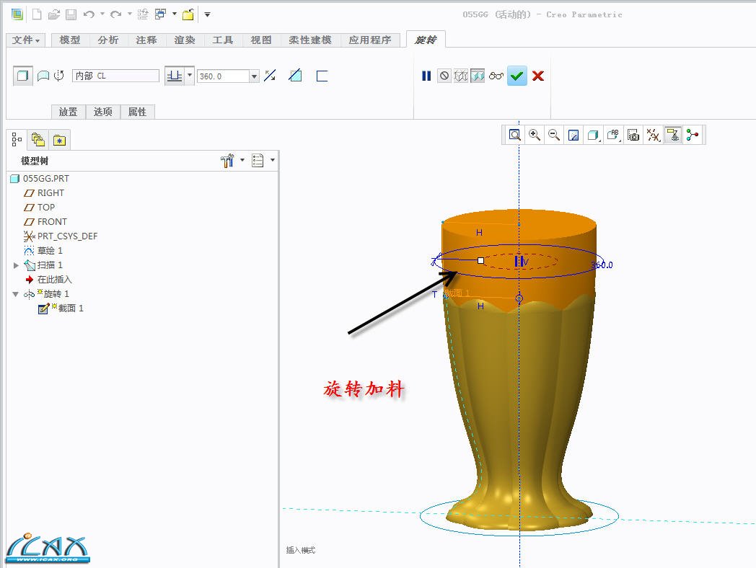Image resolution: width=756 pixels, height=568 pixels.
Task: Open the 分析 ribbon tab
Action: coord(108,40)
